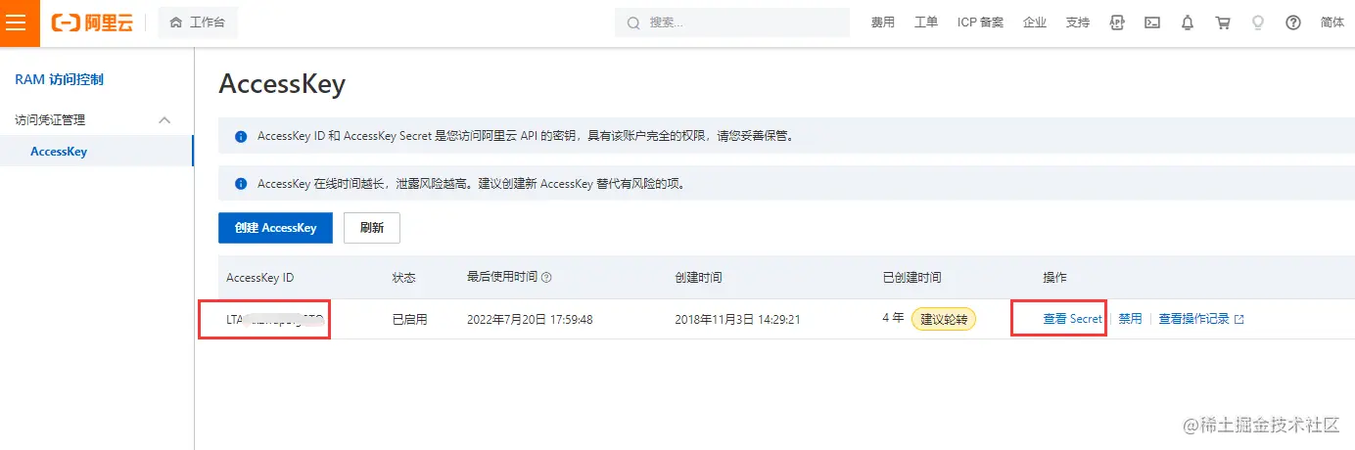Click the 查看 Secret link
The width and height of the screenshot is (1355, 450).
pyautogui.click(x=1072, y=319)
